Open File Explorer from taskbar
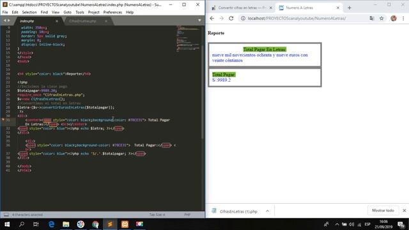Image resolution: width=409 pixels, height=230 pixels. tap(66, 224)
